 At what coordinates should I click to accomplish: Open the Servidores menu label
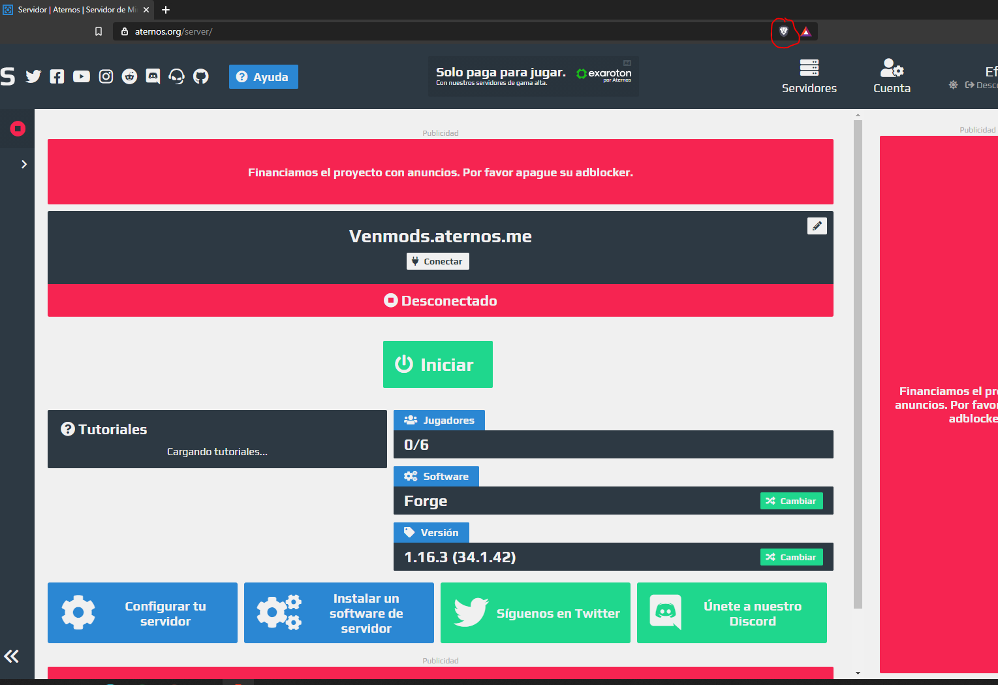tap(809, 88)
